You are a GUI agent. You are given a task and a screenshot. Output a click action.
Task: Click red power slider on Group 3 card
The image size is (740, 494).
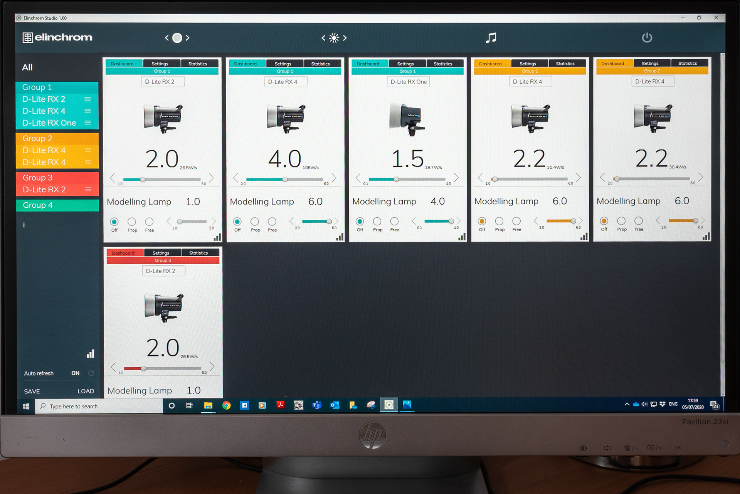pos(163,368)
